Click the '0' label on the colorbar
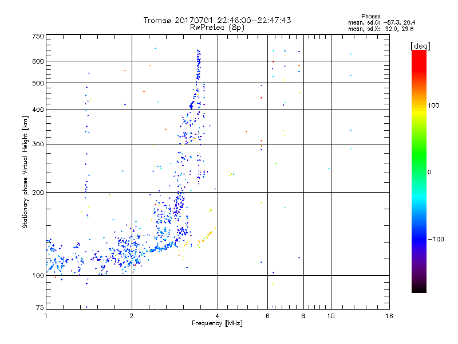This screenshot has width=458, height=344. pyautogui.click(x=429, y=173)
